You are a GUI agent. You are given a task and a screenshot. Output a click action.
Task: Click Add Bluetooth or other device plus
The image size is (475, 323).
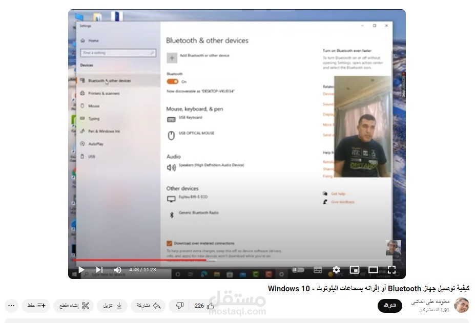[172, 58]
